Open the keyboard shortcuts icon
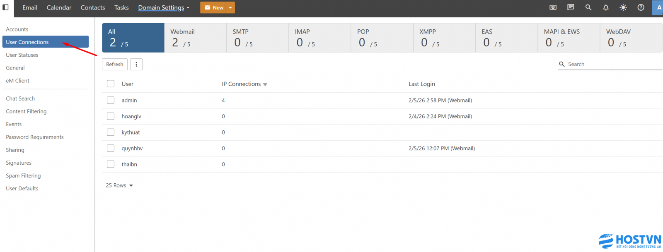The height and width of the screenshot is (252, 663). click(x=553, y=7)
